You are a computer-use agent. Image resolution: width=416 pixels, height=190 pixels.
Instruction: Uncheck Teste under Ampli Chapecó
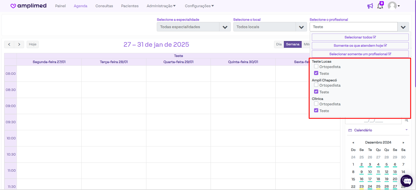click(316, 92)
